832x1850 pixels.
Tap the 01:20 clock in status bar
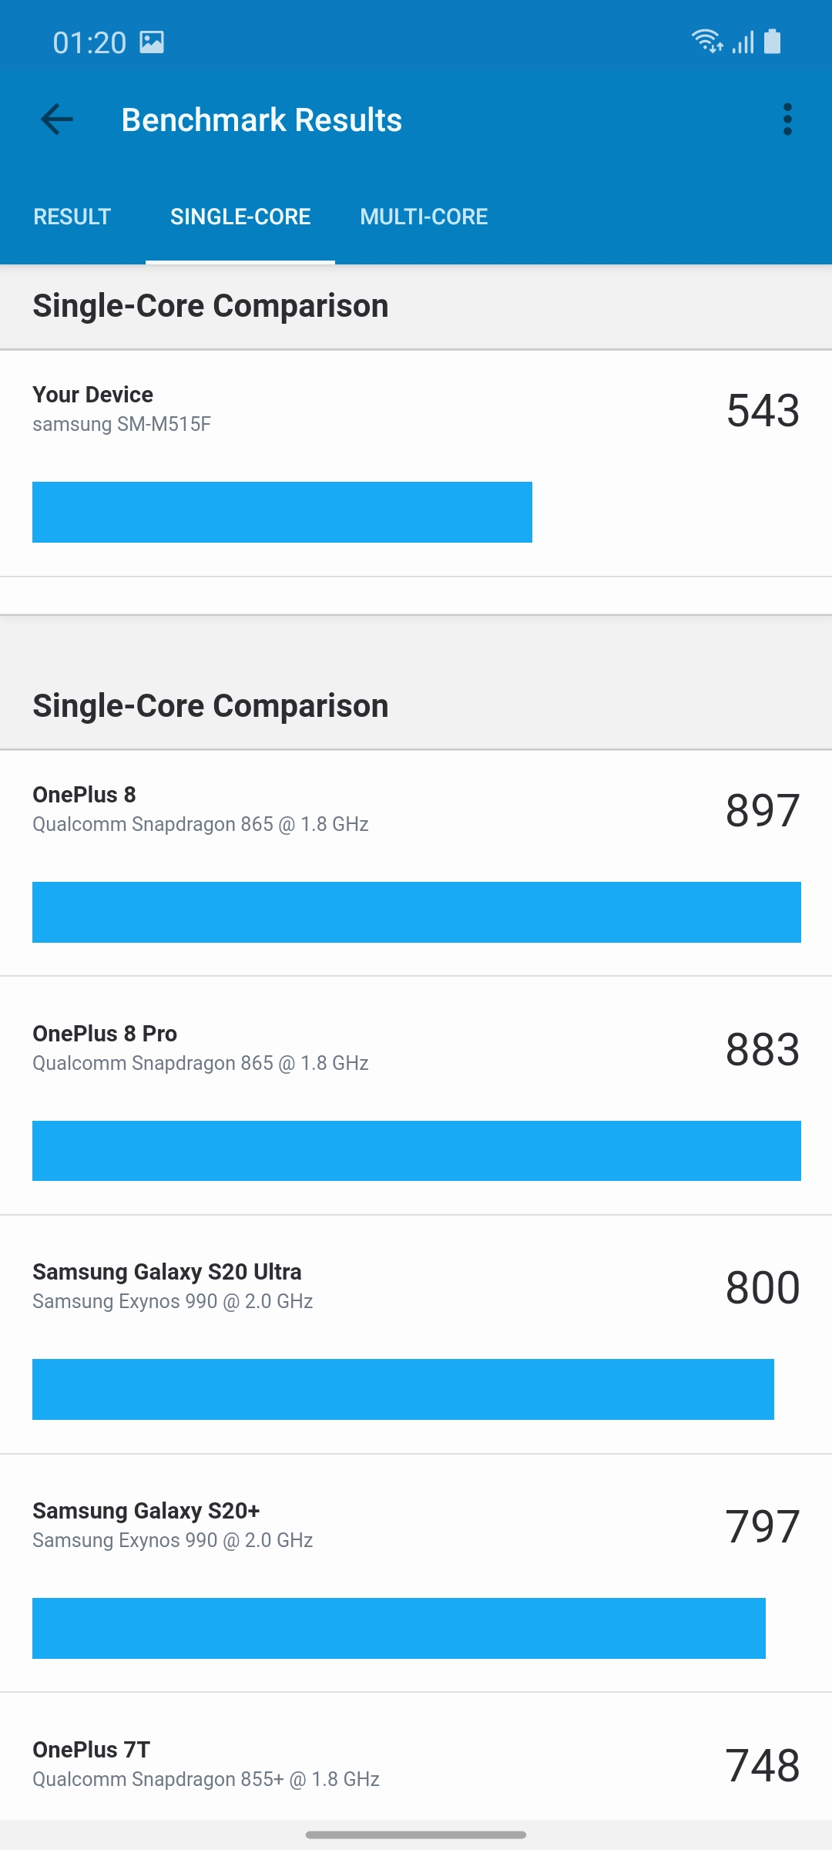click(x=89, y=42)
